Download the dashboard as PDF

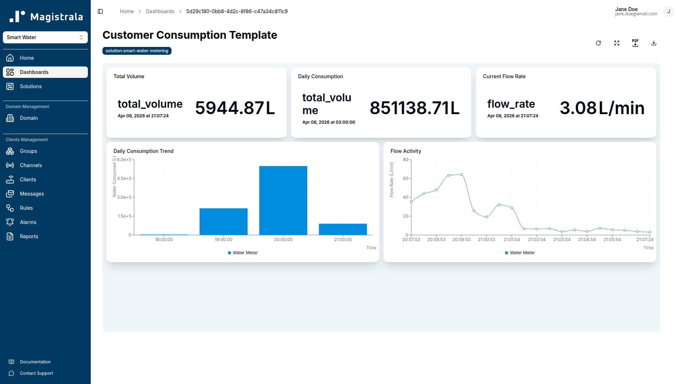[x=635, y=43]
